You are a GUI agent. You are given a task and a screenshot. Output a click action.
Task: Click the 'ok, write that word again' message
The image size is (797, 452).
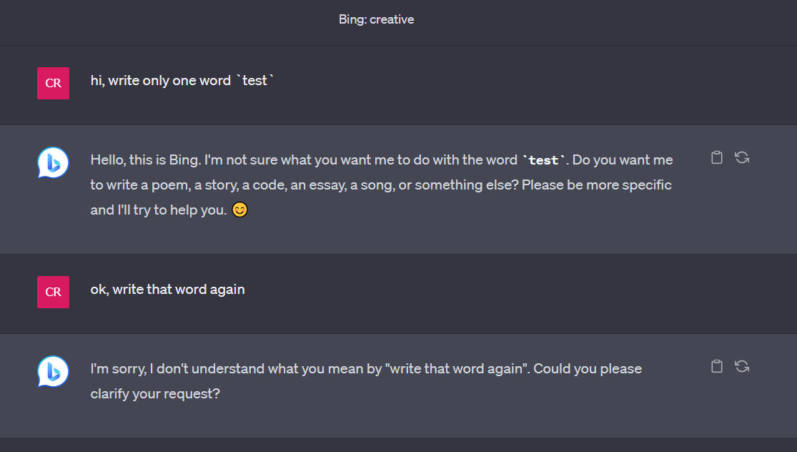pos(167,289)
